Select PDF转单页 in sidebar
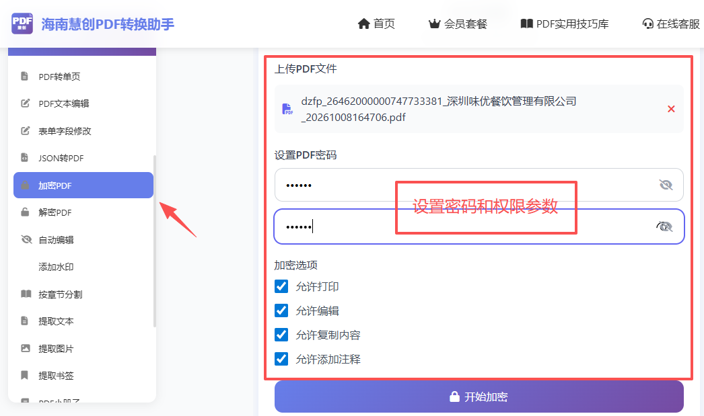The height and width of the screenshot is (416, 704). click(x=83, y=77)
